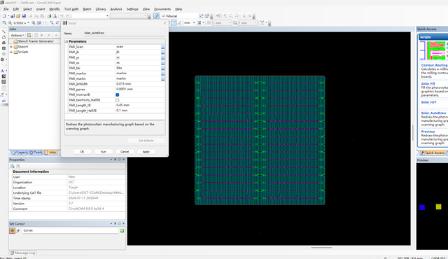Viewport: 448px width, 259px height.
Task: Click the Quick Access tab on right panel
Action: [x=433, y=153]
